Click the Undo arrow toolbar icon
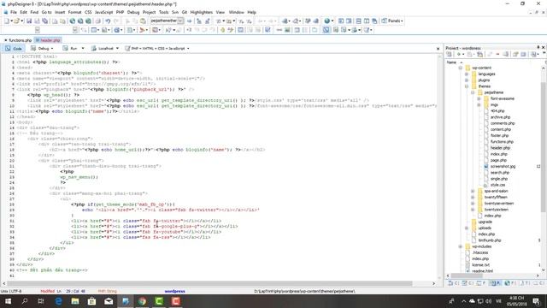547x308 pixels. pos(108,21)
